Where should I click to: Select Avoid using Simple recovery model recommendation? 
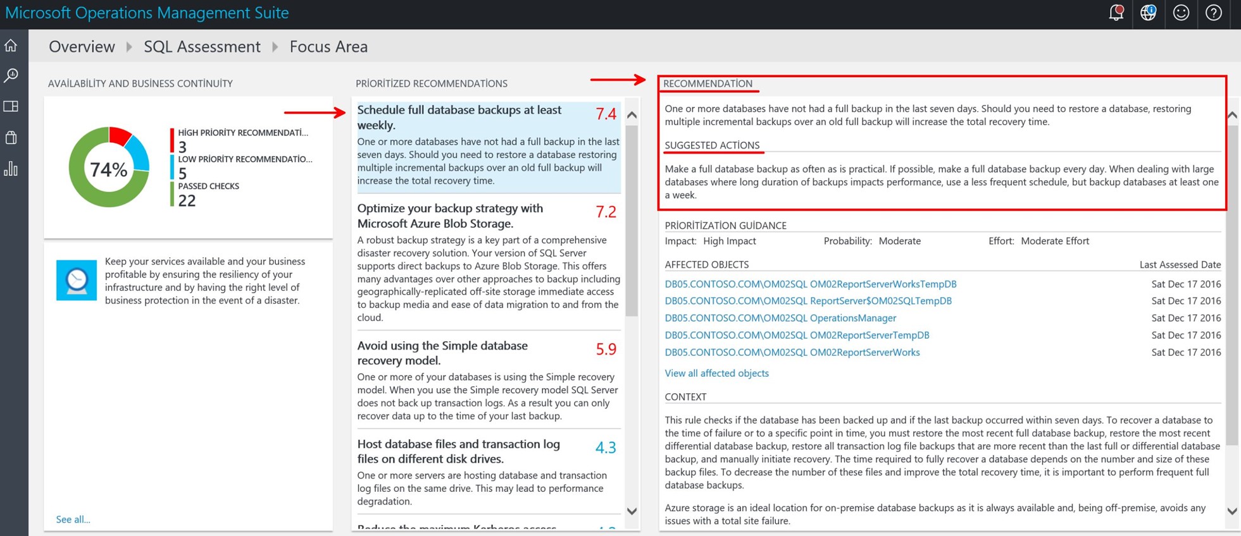pyautogui.click(x=489, y=381)
